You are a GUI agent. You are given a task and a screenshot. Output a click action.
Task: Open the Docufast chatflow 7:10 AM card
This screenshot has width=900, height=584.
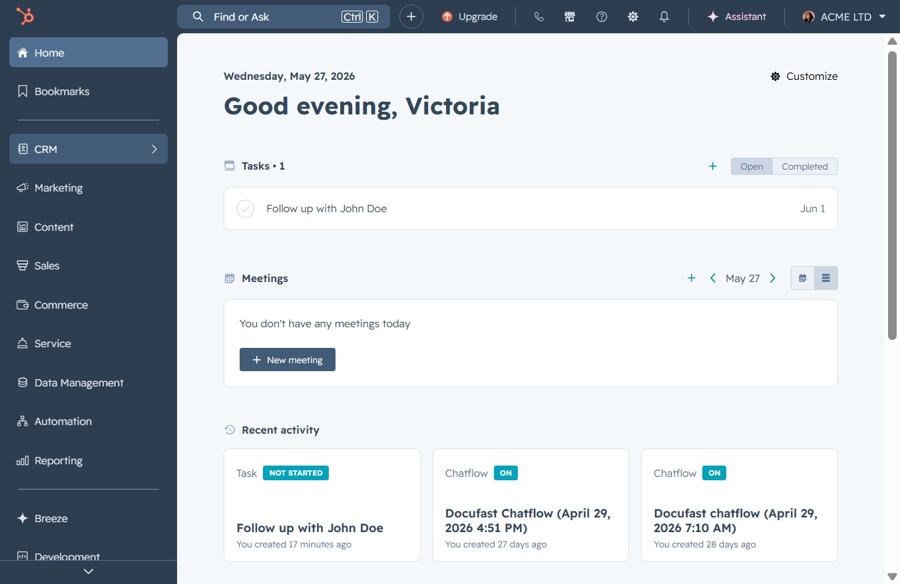coord(739,505)
